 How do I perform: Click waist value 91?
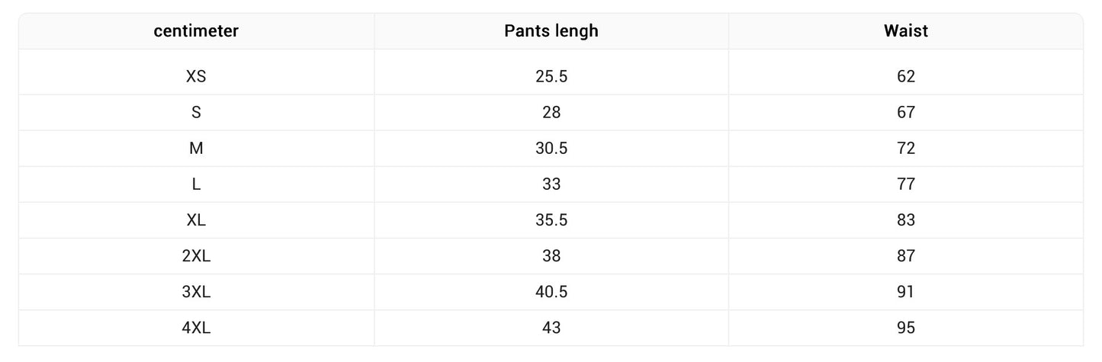click(x=905, y=292)
